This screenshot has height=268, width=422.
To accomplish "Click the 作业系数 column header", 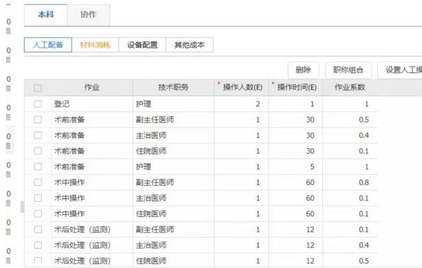I will [x=351, y=88].
